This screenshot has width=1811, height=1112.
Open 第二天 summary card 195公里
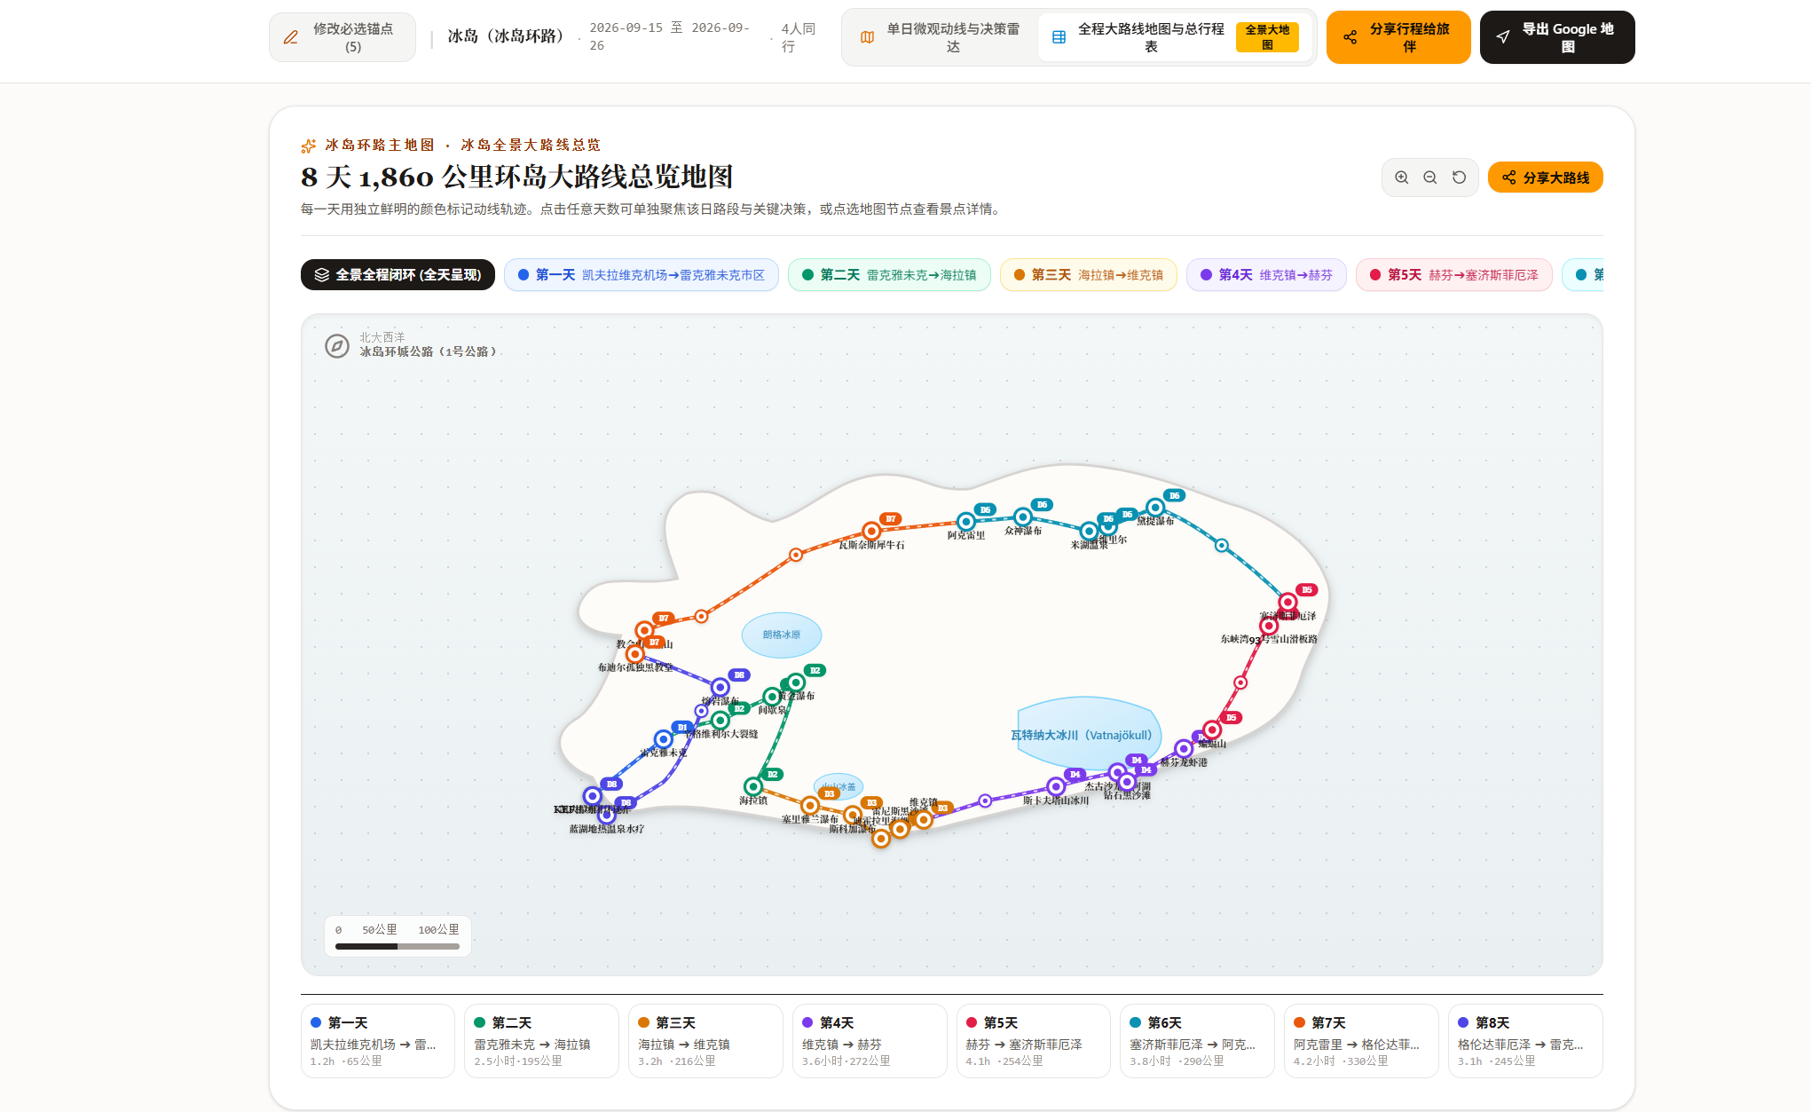tap(541, 1041)
